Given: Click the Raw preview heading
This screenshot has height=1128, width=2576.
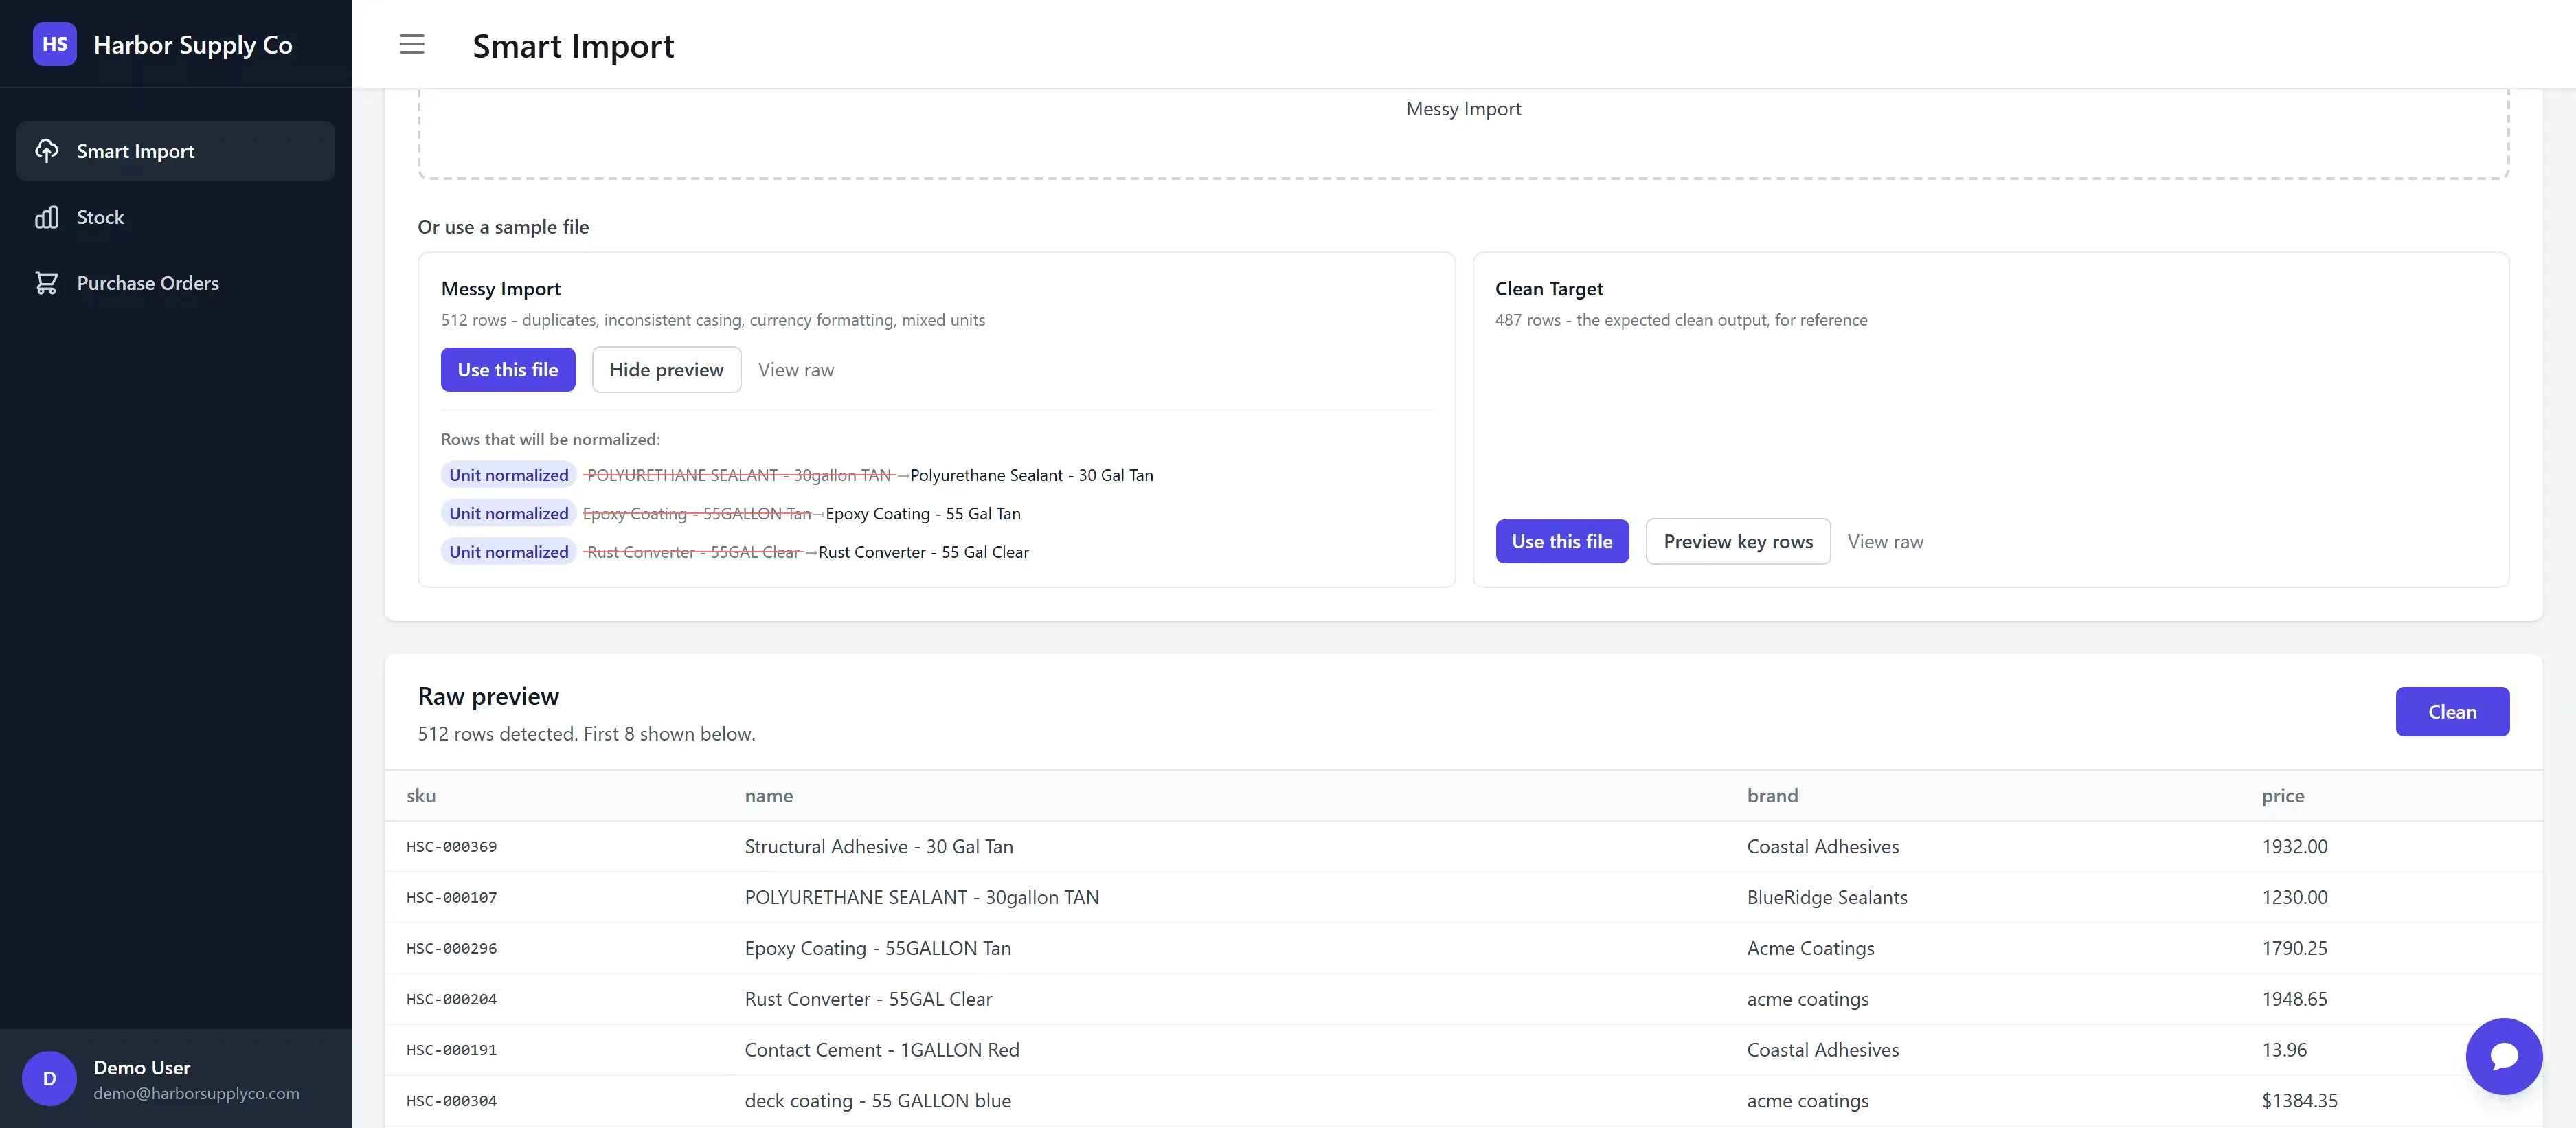Looking at the screenshot, I should [488, 696].
